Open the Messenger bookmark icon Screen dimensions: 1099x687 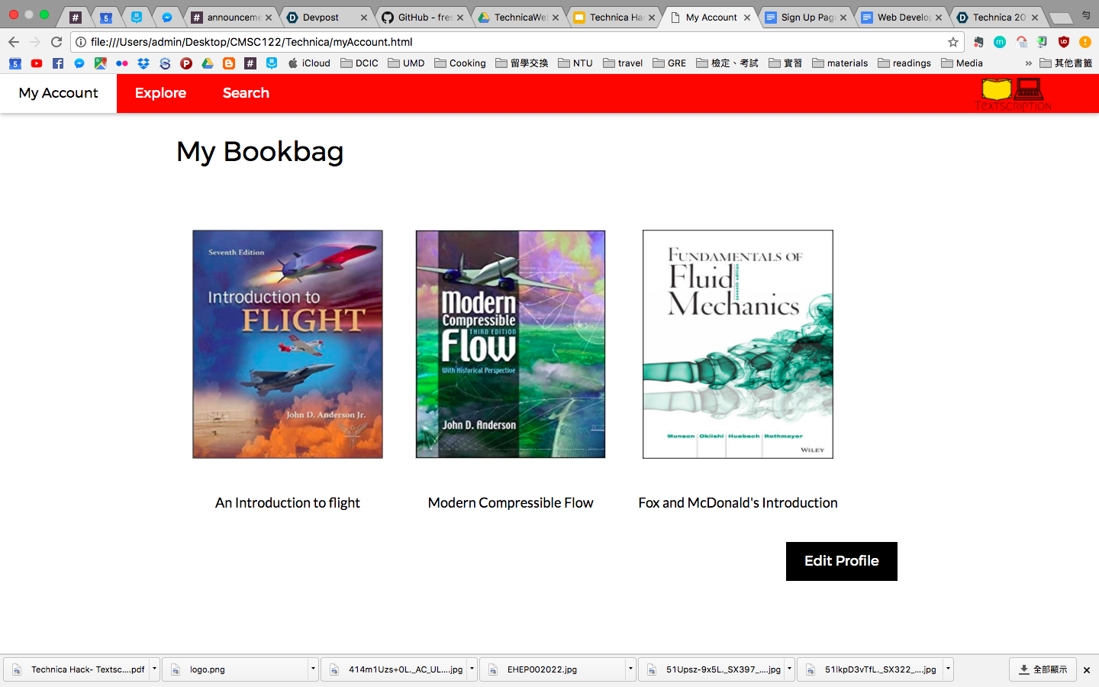tap(79, 63)
